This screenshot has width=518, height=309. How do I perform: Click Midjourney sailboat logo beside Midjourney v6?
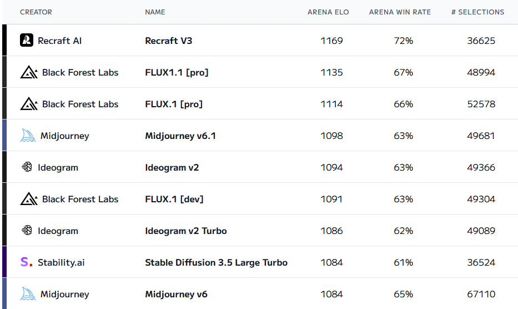[28, 294]
